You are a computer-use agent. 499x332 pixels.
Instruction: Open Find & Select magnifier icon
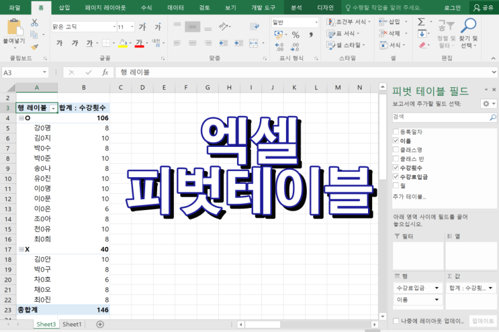point(469,27)
